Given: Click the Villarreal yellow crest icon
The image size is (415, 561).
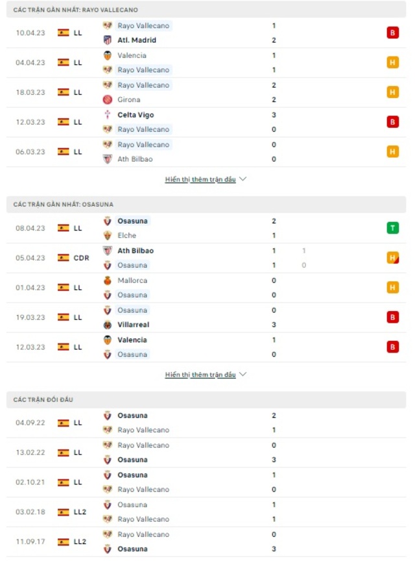Looking at the screenshot, I should 107,325.
